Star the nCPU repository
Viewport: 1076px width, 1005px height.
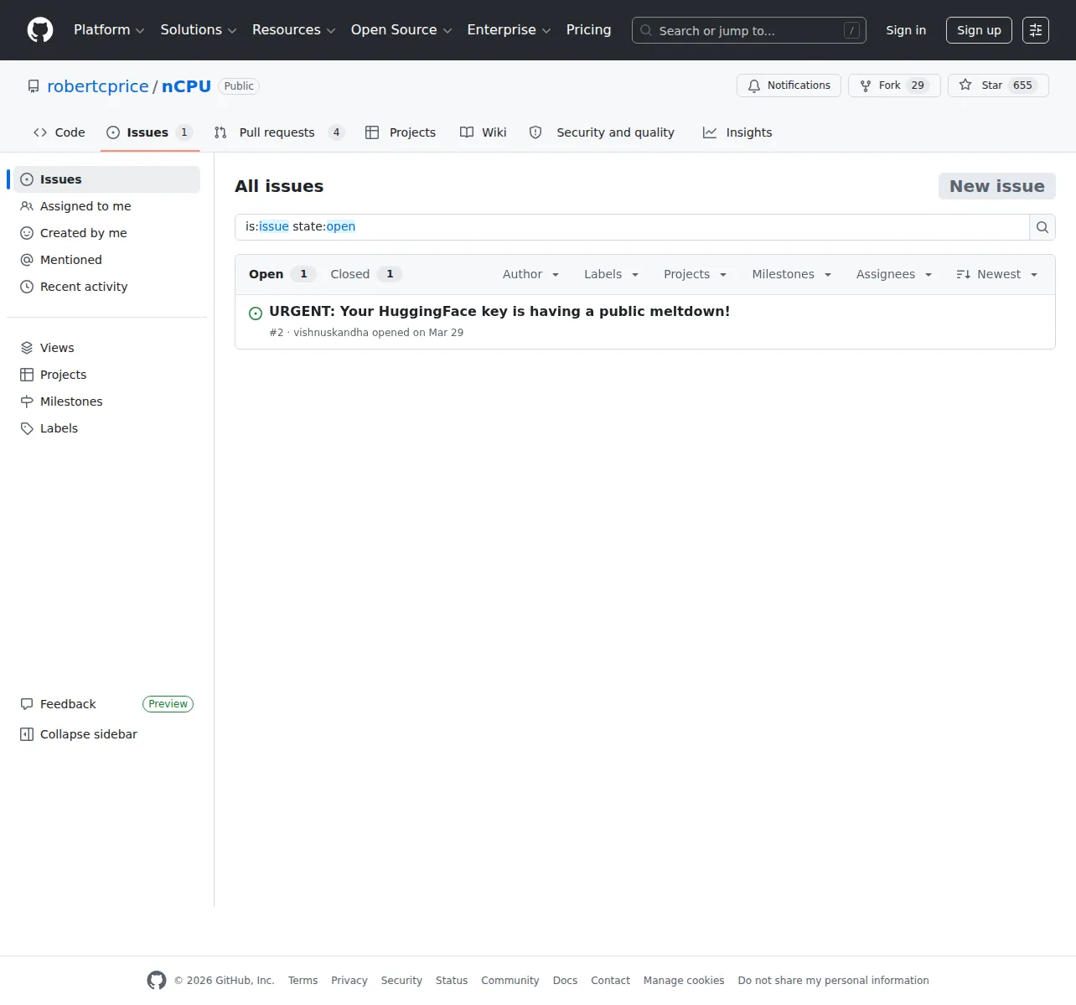pos(998,85)
